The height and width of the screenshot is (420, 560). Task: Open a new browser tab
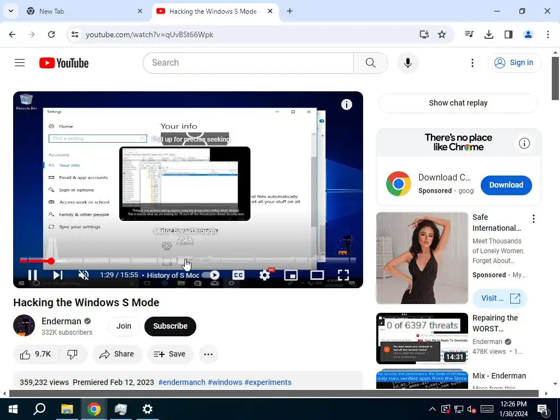tap(290, 11)
